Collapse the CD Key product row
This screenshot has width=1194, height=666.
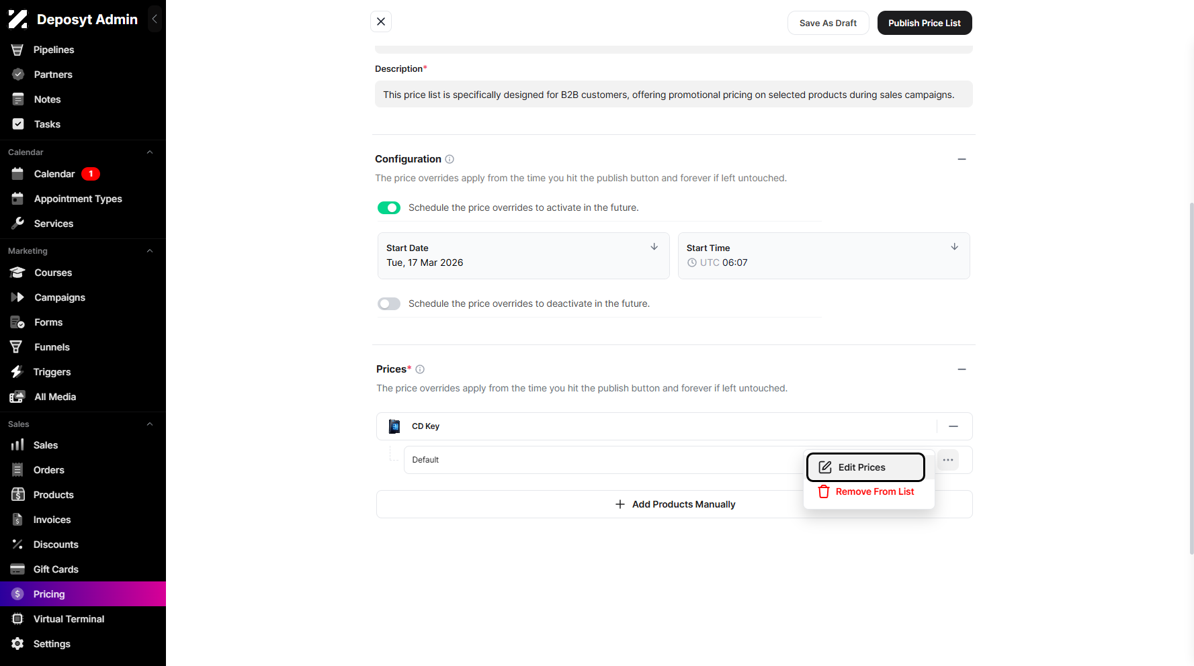[x=953, y=426]
